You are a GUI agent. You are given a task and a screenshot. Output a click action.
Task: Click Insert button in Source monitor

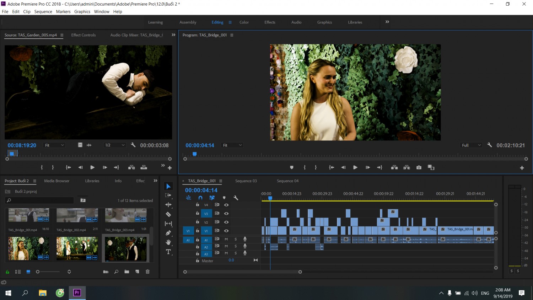pyautogui.click(x=131, y=167)
